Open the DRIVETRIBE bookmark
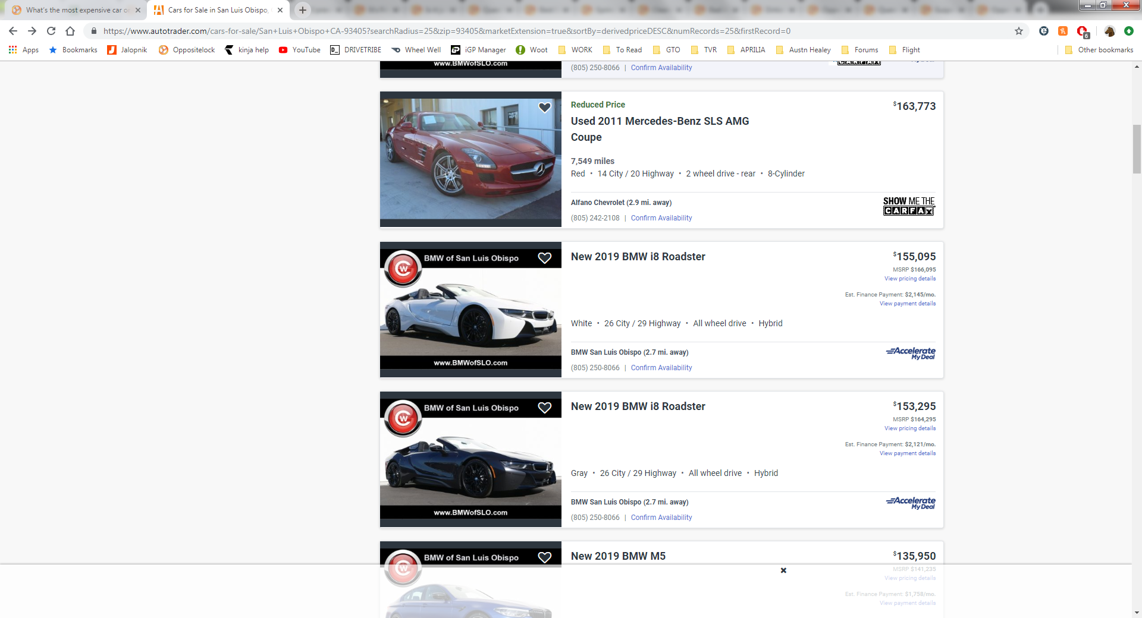This screenshot has width=1142, height=618. coord(356,50)
